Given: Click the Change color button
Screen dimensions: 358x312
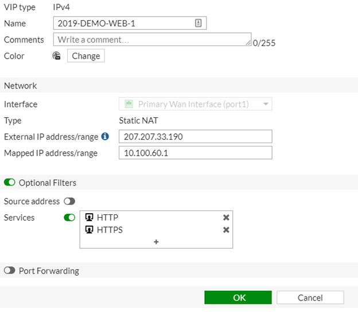Looking at the screenshot, I should coord(86,56).
